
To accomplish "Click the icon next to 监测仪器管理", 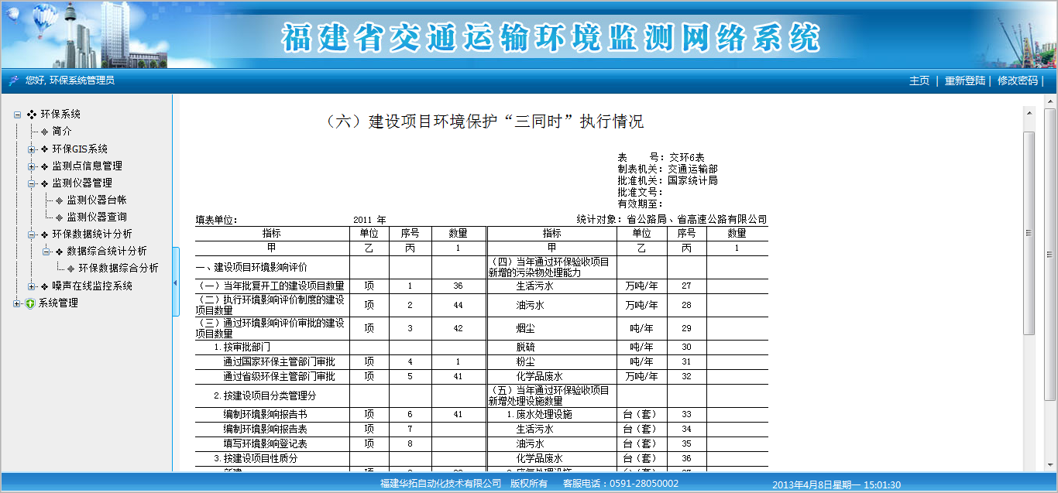I will point(45,183).
